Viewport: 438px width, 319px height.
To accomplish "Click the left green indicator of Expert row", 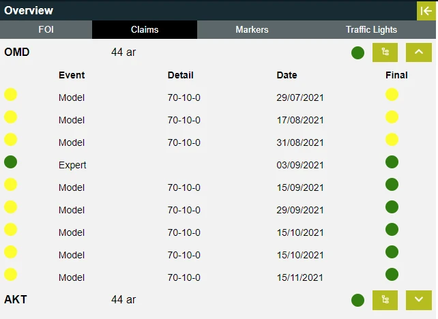I will [x=11, y=162].
